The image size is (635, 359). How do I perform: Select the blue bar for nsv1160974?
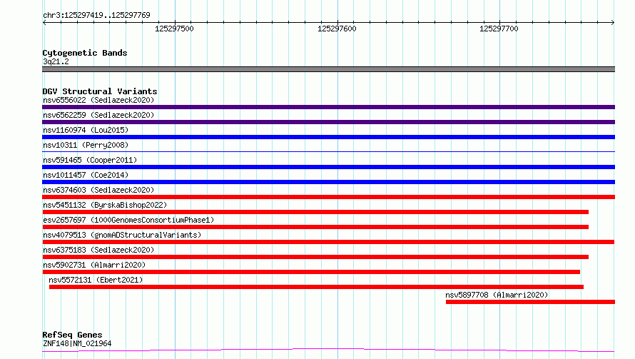(x=328, y=137)
